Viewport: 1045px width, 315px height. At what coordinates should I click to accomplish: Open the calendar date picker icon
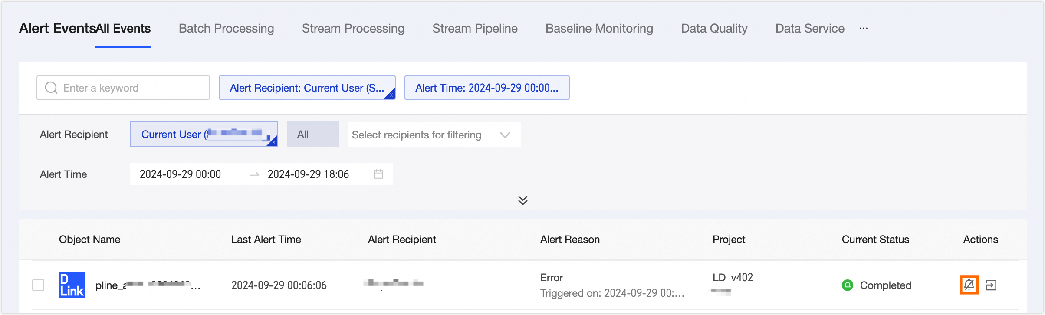coord(378,174)
